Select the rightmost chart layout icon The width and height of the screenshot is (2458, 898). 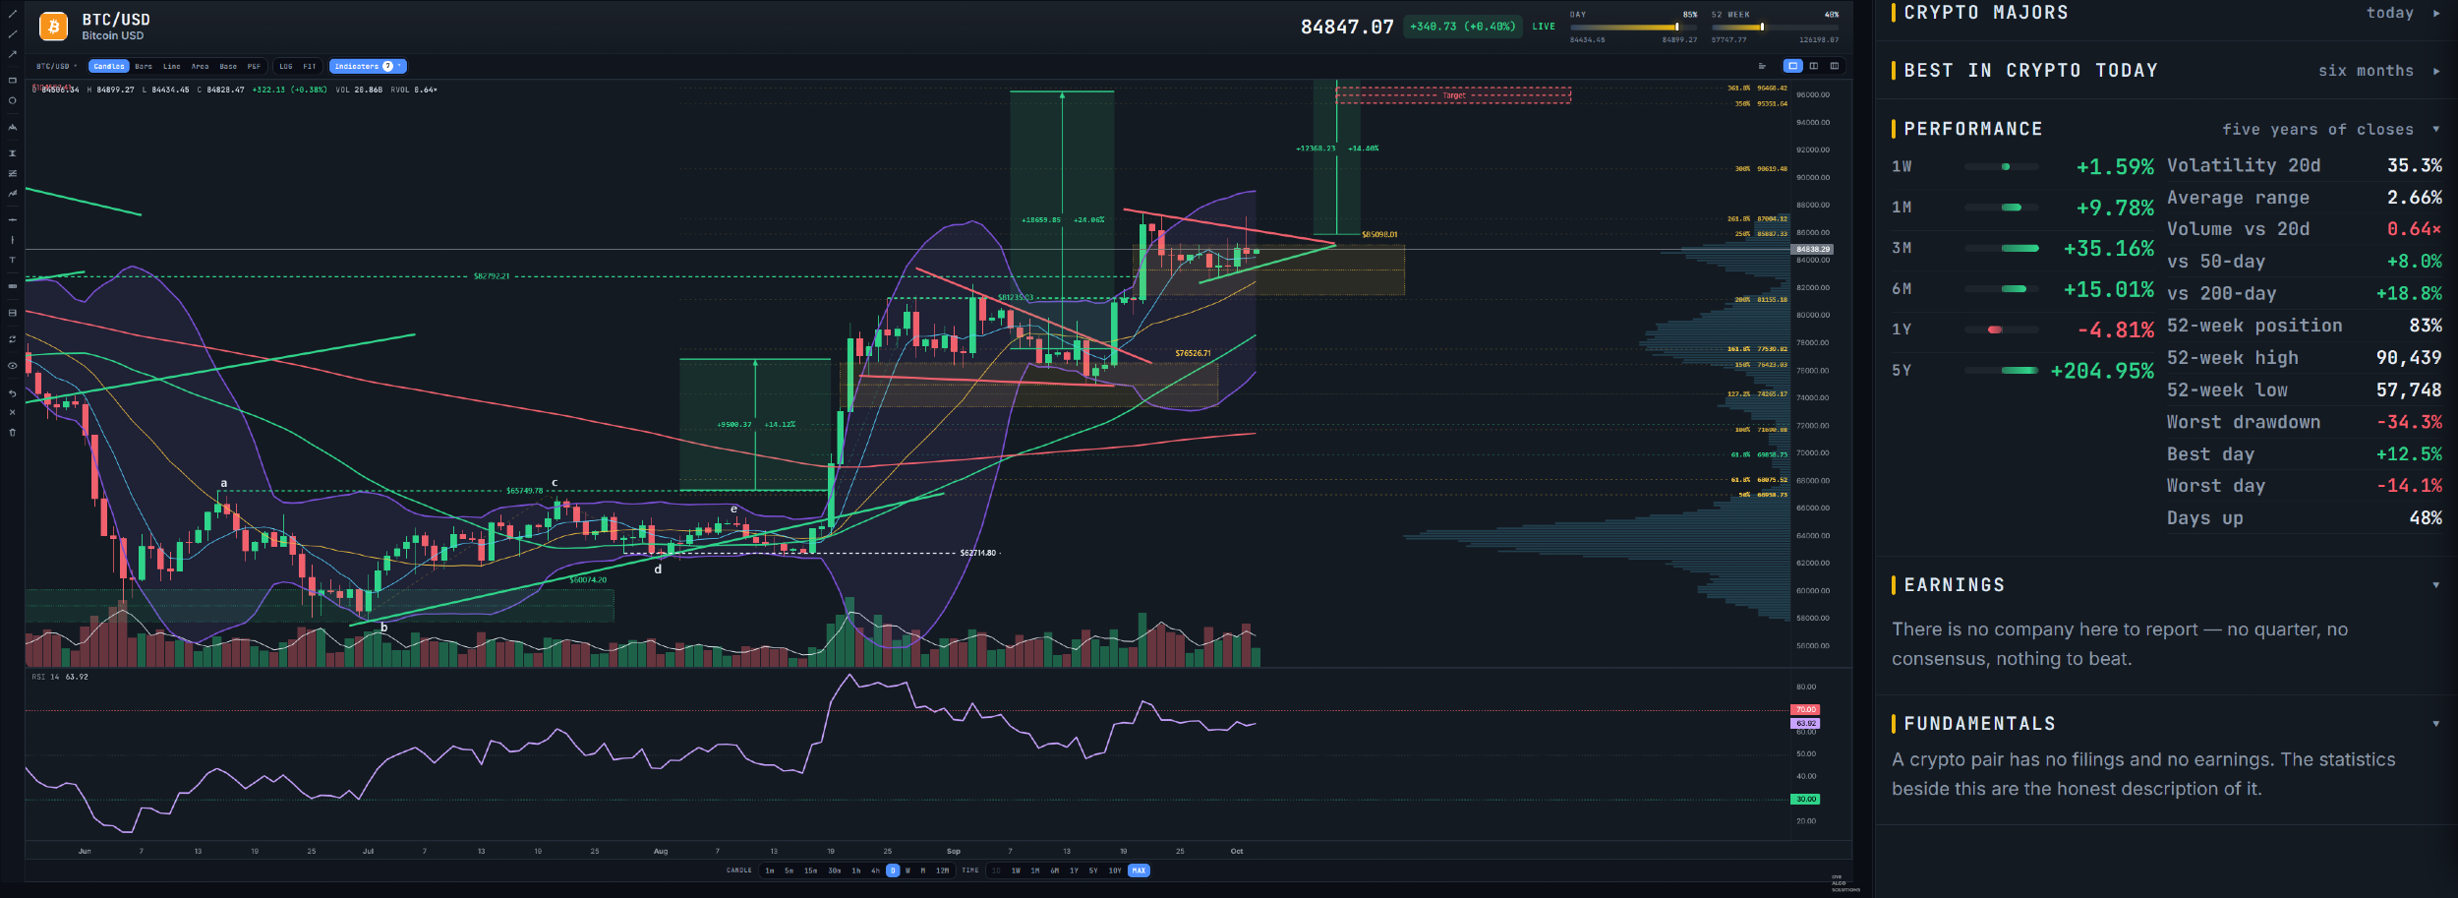coord(1835,66)
